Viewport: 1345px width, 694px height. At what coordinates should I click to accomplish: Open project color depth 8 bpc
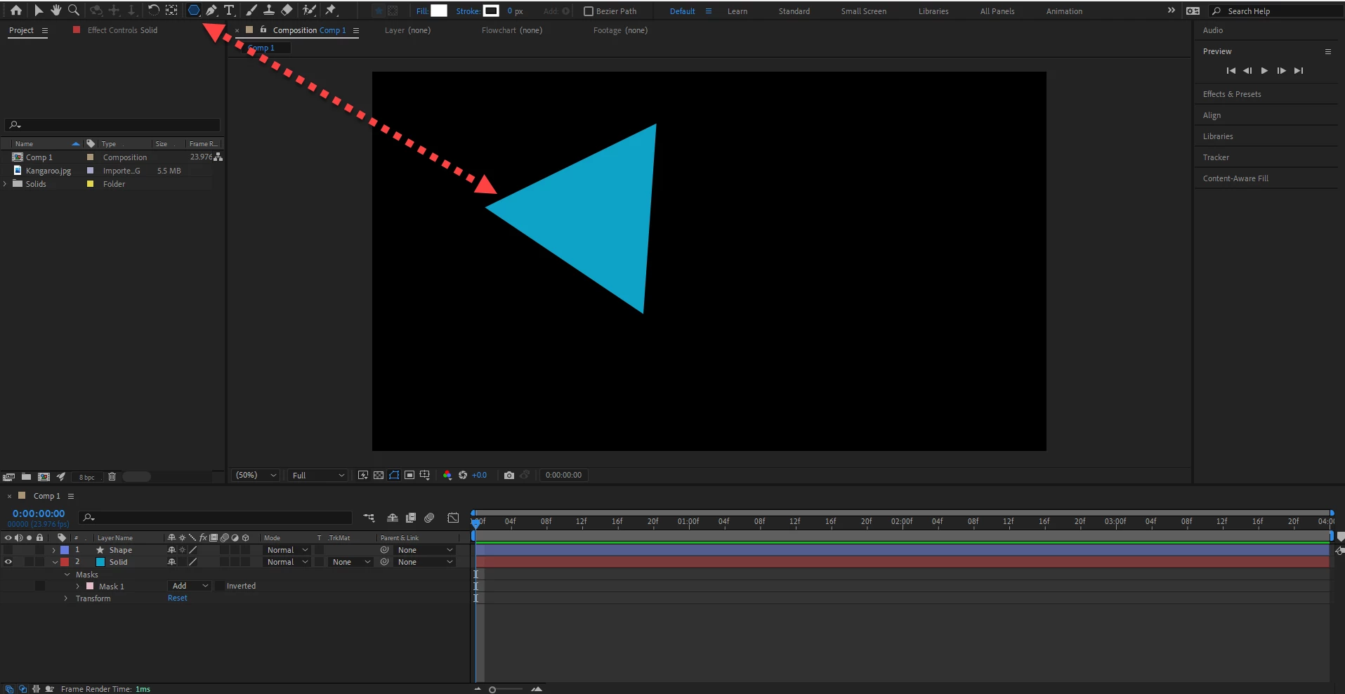click(x=86, y=478)
